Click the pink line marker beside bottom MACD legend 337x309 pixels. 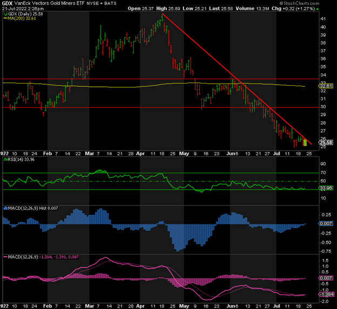click(x=5, y=257)
